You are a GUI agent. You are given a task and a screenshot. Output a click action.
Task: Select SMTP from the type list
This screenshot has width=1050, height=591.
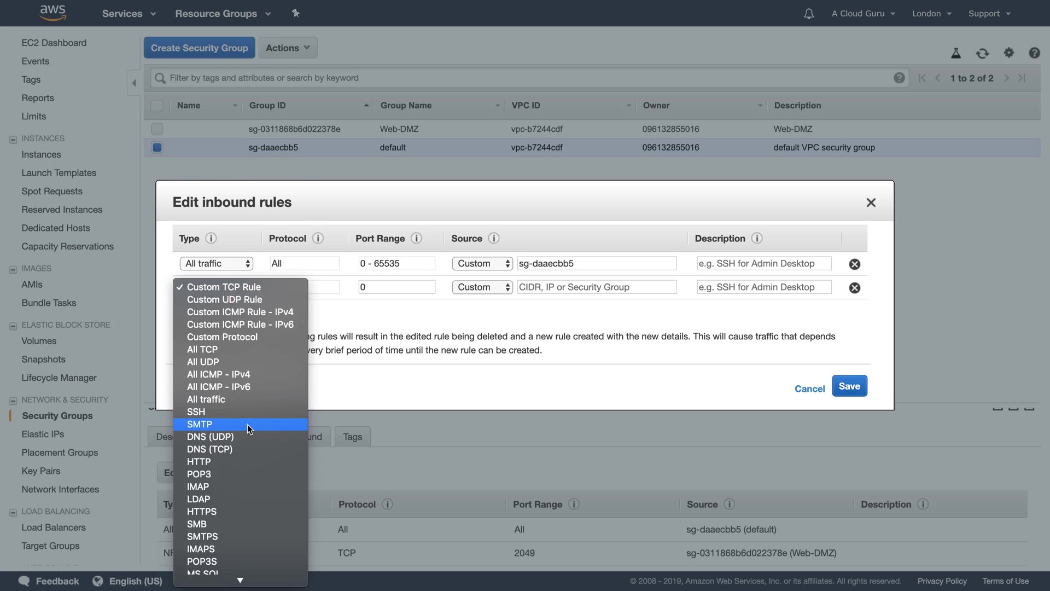coord(200,425)
